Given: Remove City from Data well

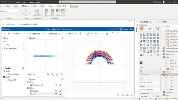Looking at the screenshot, I should coord(158,71).
